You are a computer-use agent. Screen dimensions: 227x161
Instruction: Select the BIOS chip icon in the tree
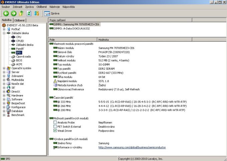[13, 60]
